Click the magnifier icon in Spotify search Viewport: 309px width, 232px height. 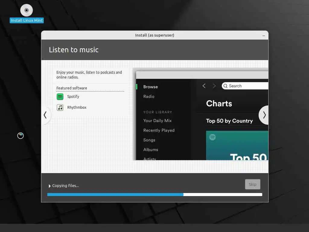point(225,86)
